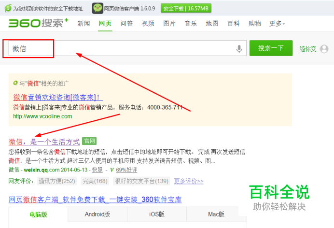Switch to the 图片 tab
Screen dimensions: 334x228
pos(169,23)
